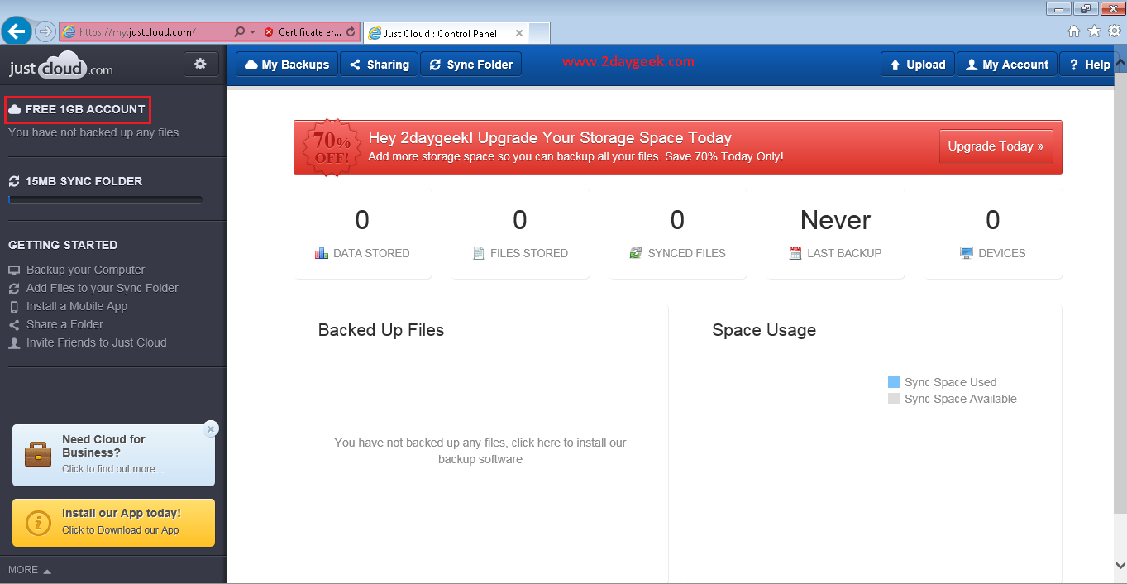This screenshot has width=1127, height=584.
Task: Click the browser forward arrow button
Action: pyautogui.click(x=45, y=31)
